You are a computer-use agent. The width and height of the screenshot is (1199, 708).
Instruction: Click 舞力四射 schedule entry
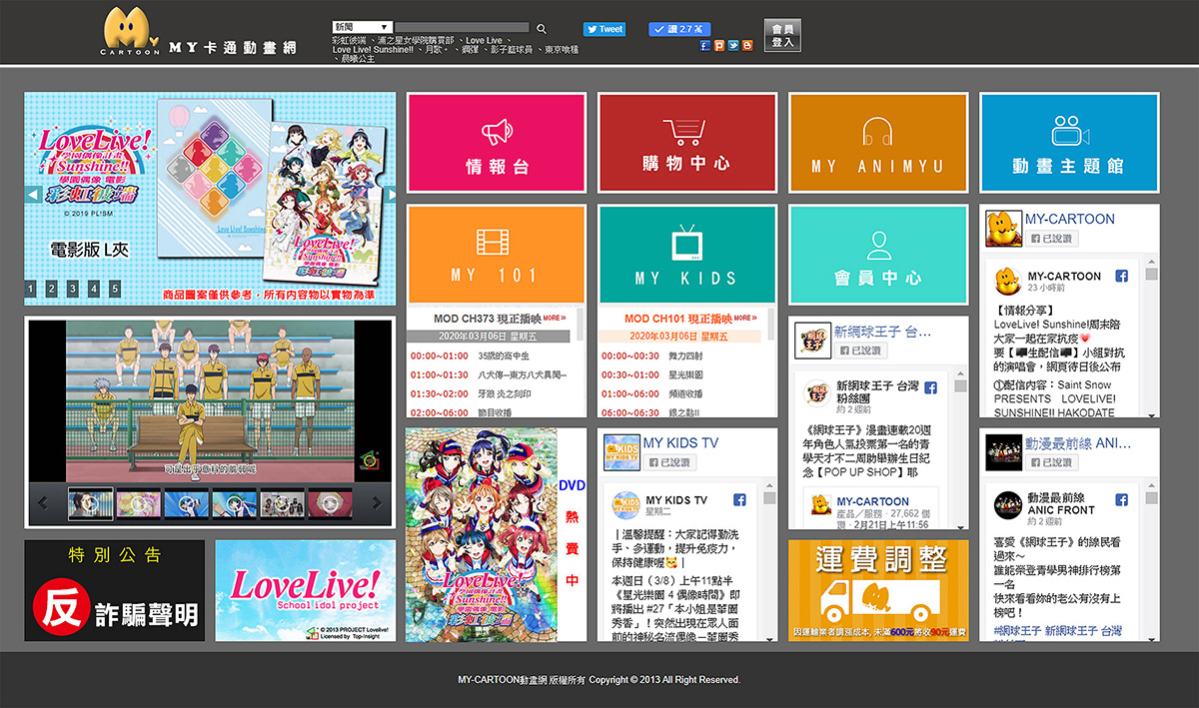686,355
